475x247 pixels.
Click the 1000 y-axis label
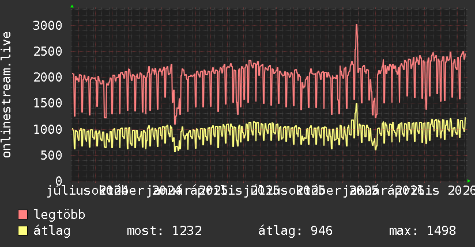48,129
